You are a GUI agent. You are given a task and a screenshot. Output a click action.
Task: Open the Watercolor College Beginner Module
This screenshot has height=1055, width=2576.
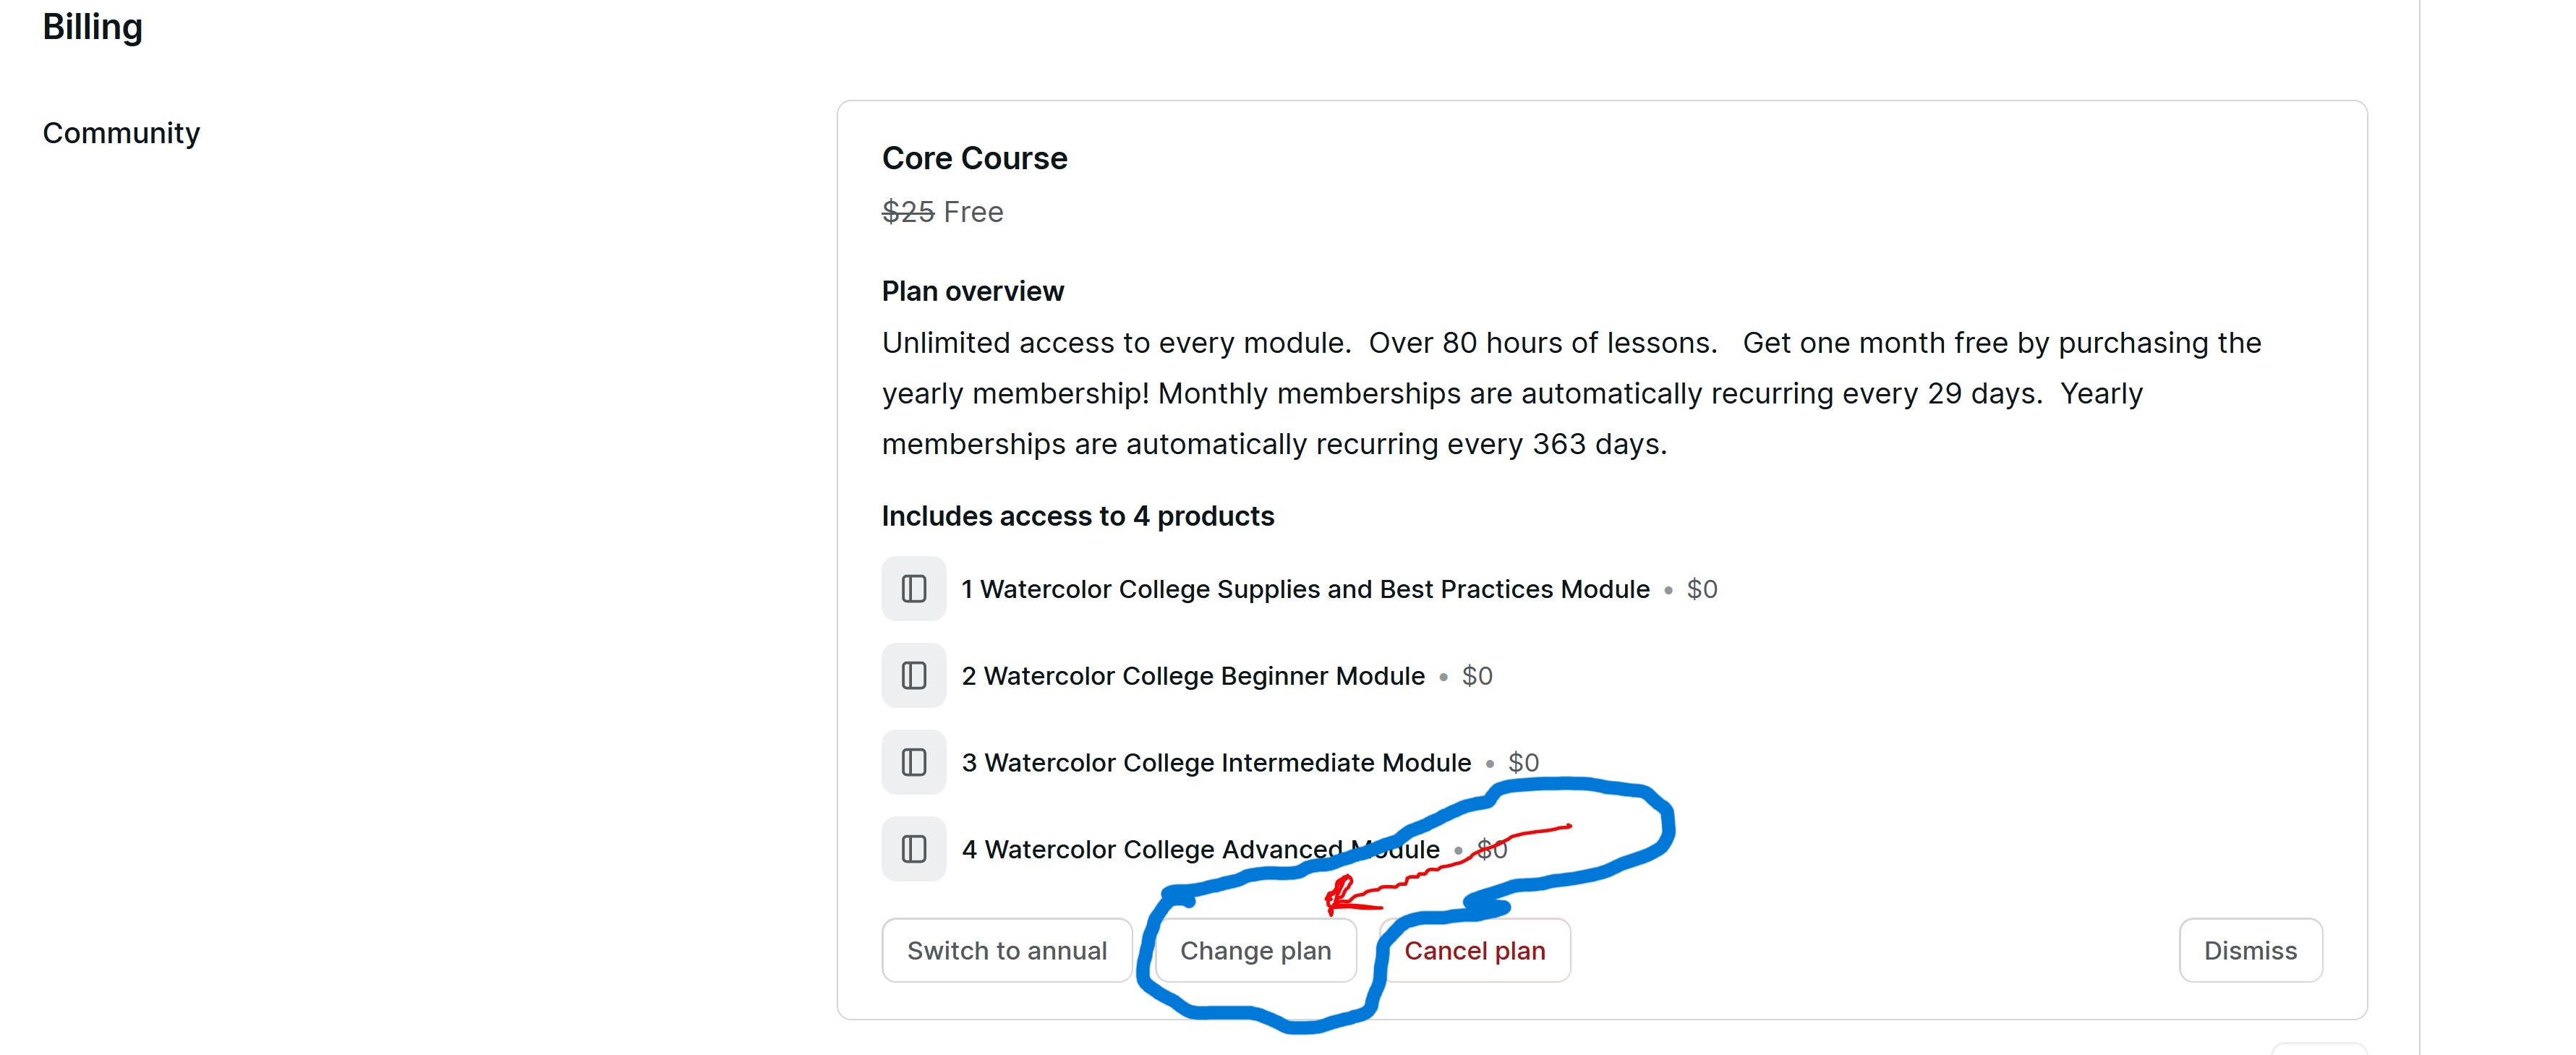(x=1192, y=675)
